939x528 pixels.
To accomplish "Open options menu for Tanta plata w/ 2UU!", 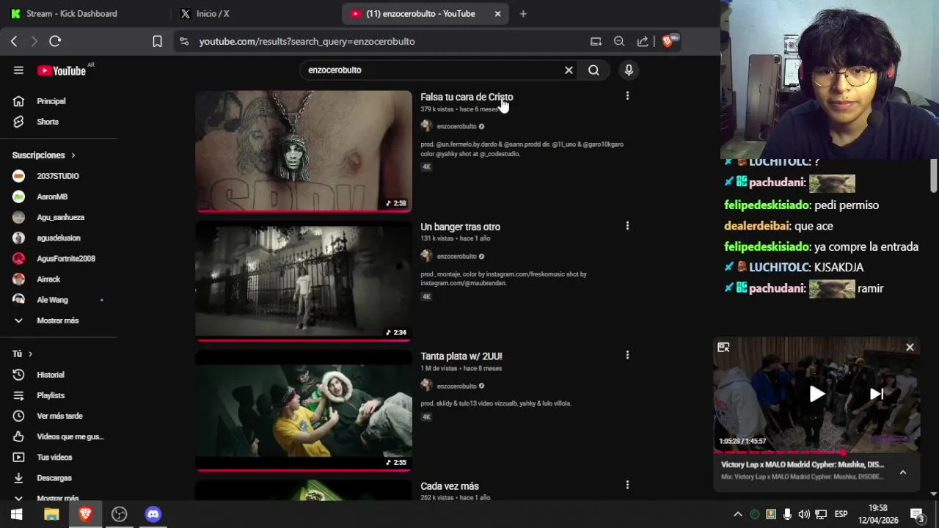I will click(627, 355).
